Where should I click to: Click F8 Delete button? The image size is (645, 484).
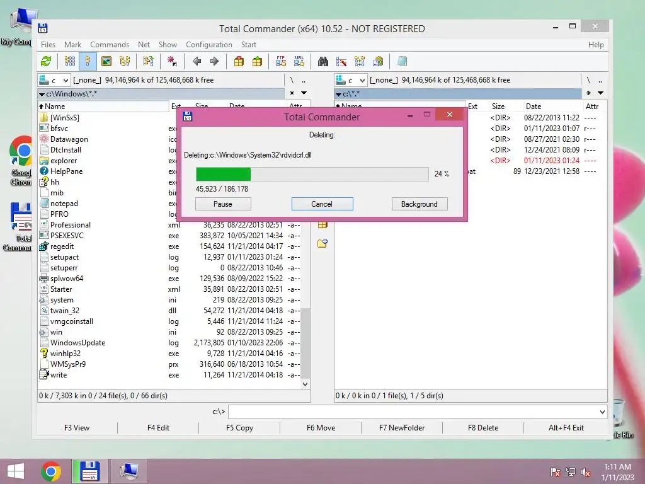click(x=483, y=428)
